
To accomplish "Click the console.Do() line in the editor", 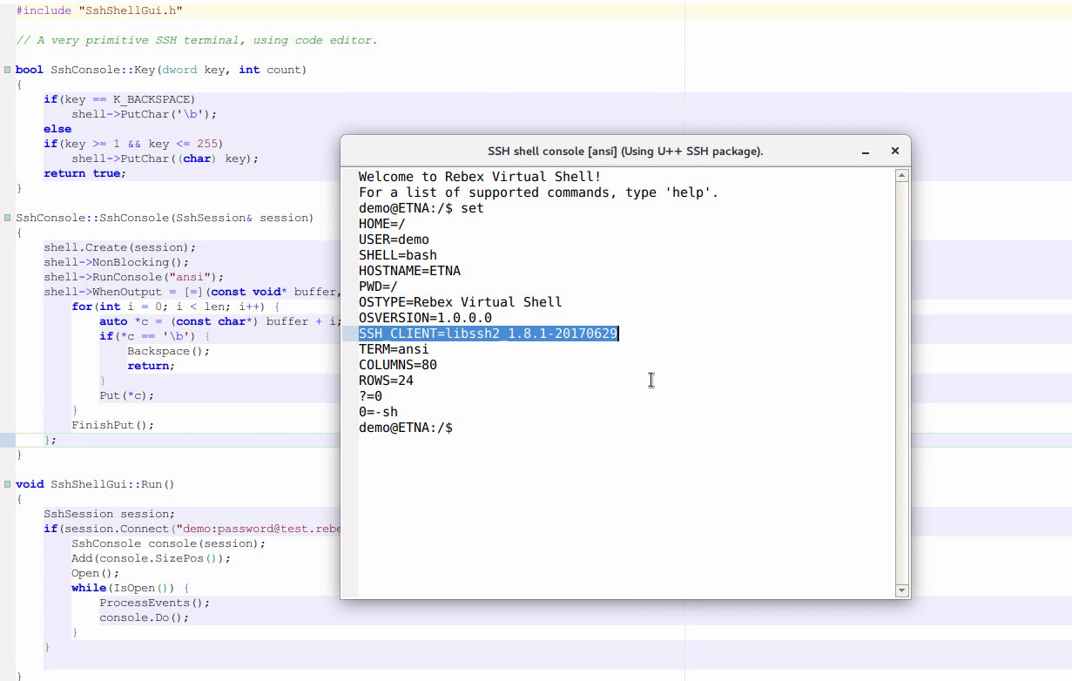I will [x=144, y=617].
